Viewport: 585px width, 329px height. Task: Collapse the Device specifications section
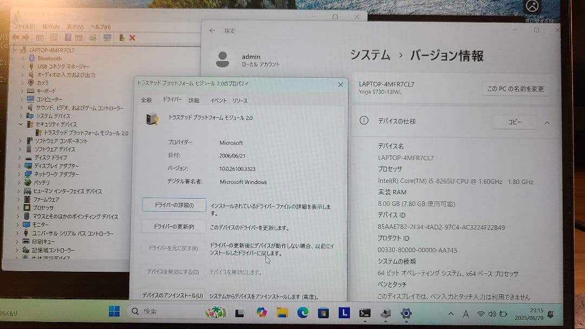pos(547,122)
